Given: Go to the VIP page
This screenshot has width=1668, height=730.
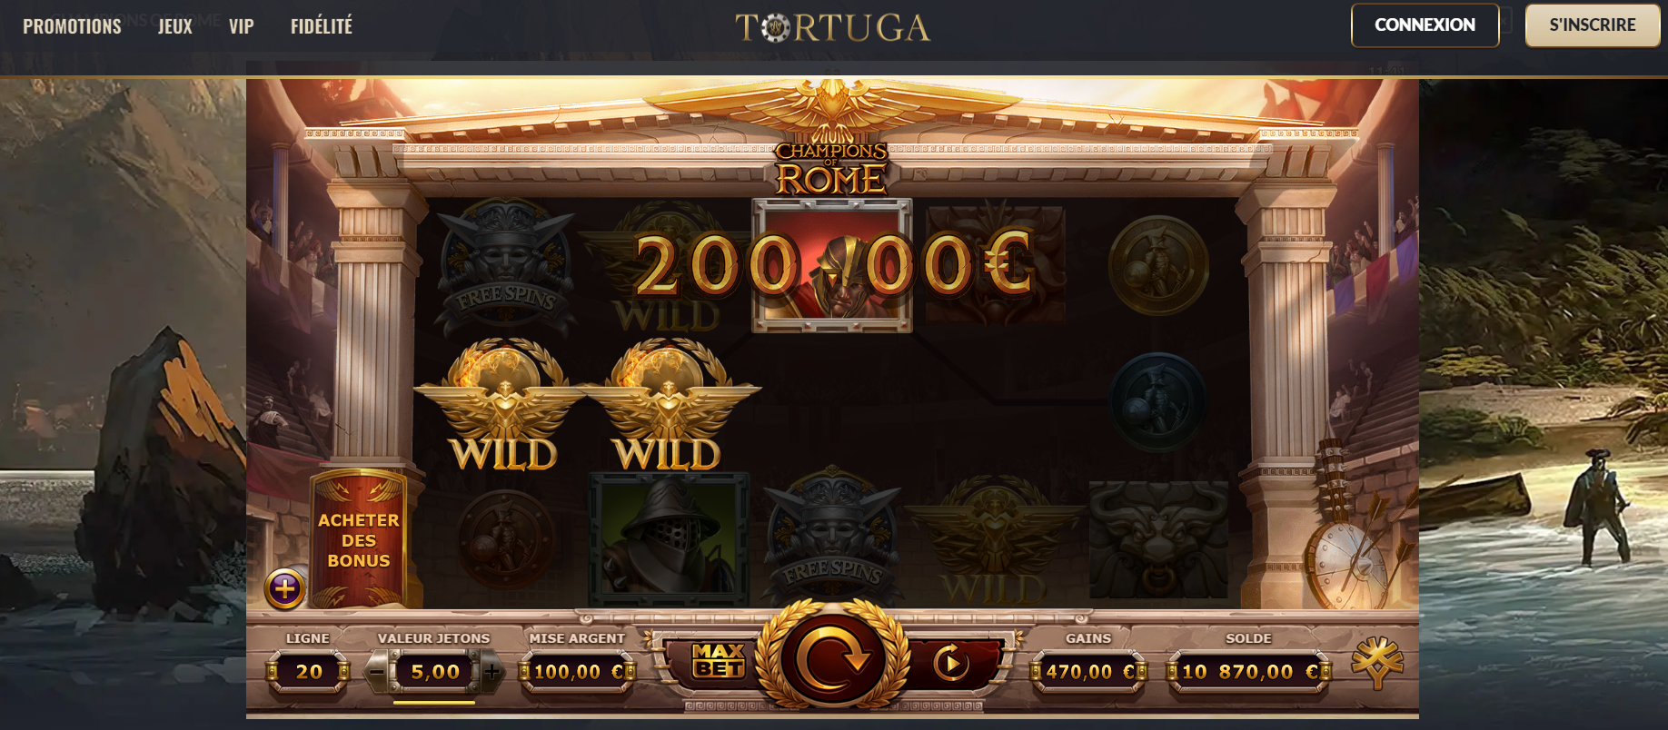Looking at the screenshot, I should pos(242,26).
